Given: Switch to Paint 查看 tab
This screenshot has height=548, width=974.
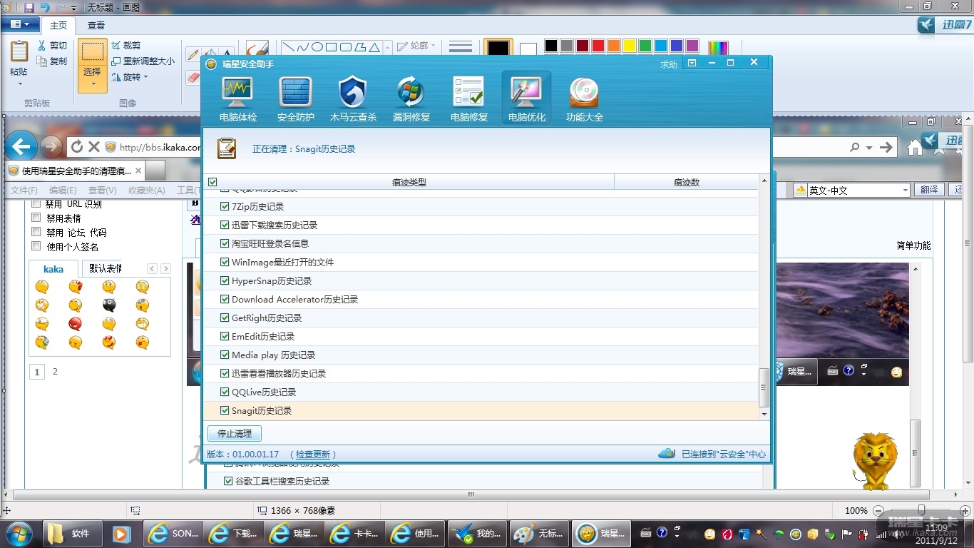Looking at the screenshot, I should [96, 25].
